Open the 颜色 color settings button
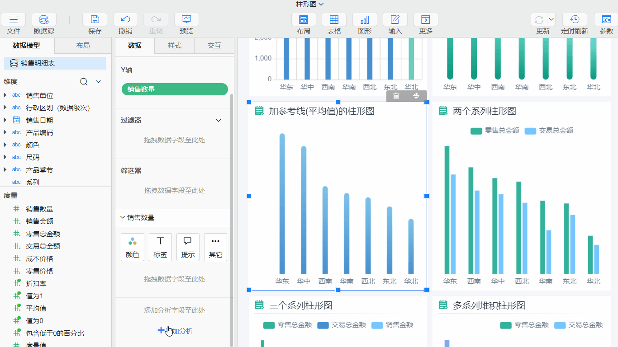The width and height of the screenshot is (618, 347). [133, 247]
